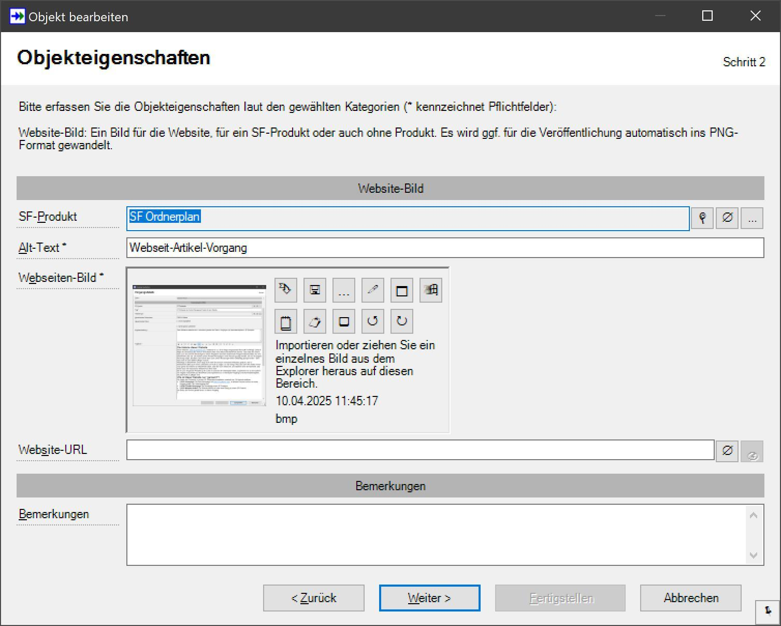Cancel the dialog with Abbrechen
The height and width of the screenshot is (626, 781).
[x=691, y=598]
